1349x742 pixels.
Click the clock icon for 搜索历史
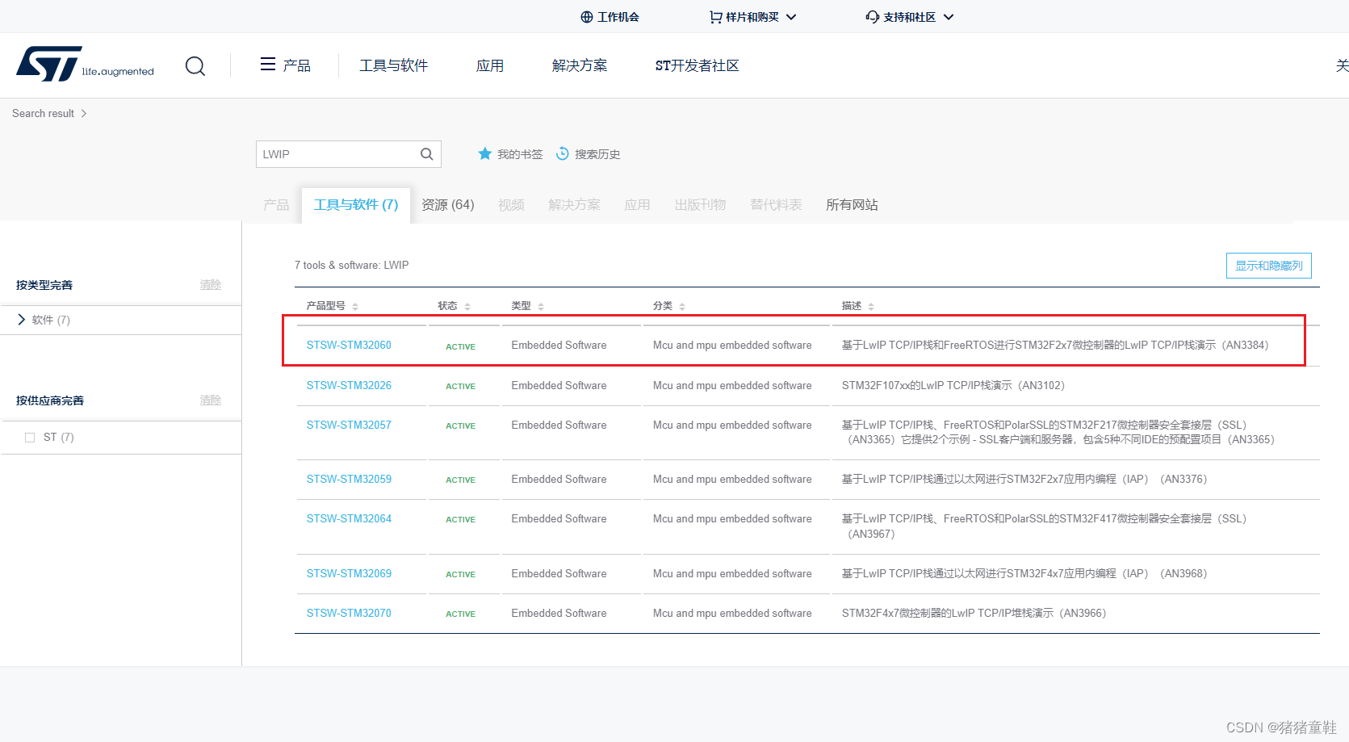coord(563,153)
